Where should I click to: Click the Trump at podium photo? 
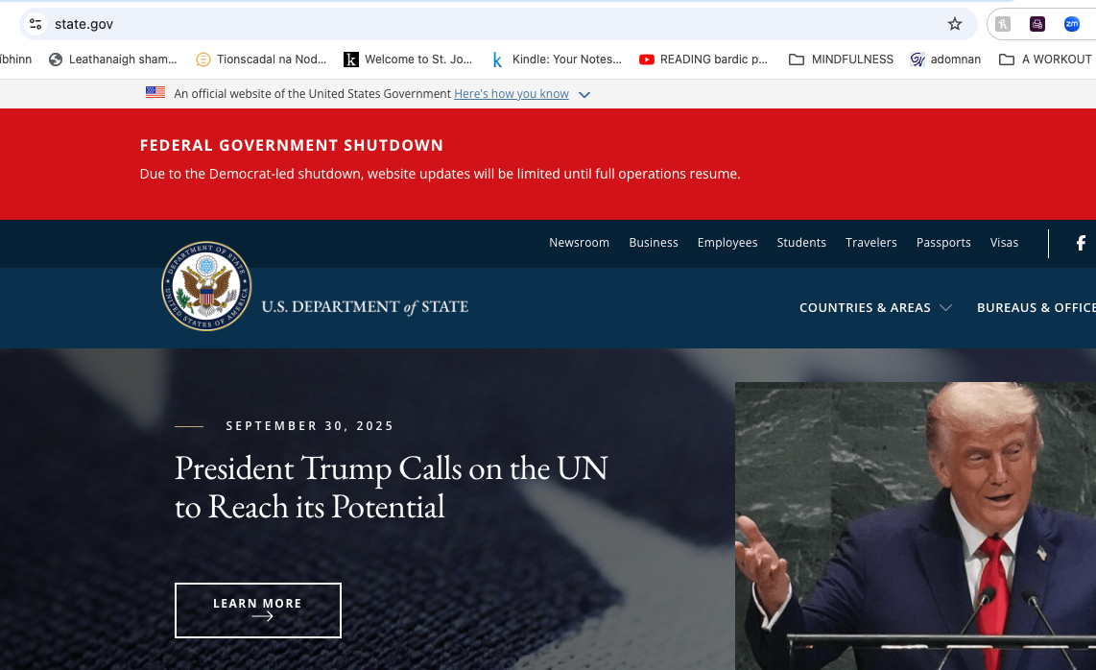[915, 526]
